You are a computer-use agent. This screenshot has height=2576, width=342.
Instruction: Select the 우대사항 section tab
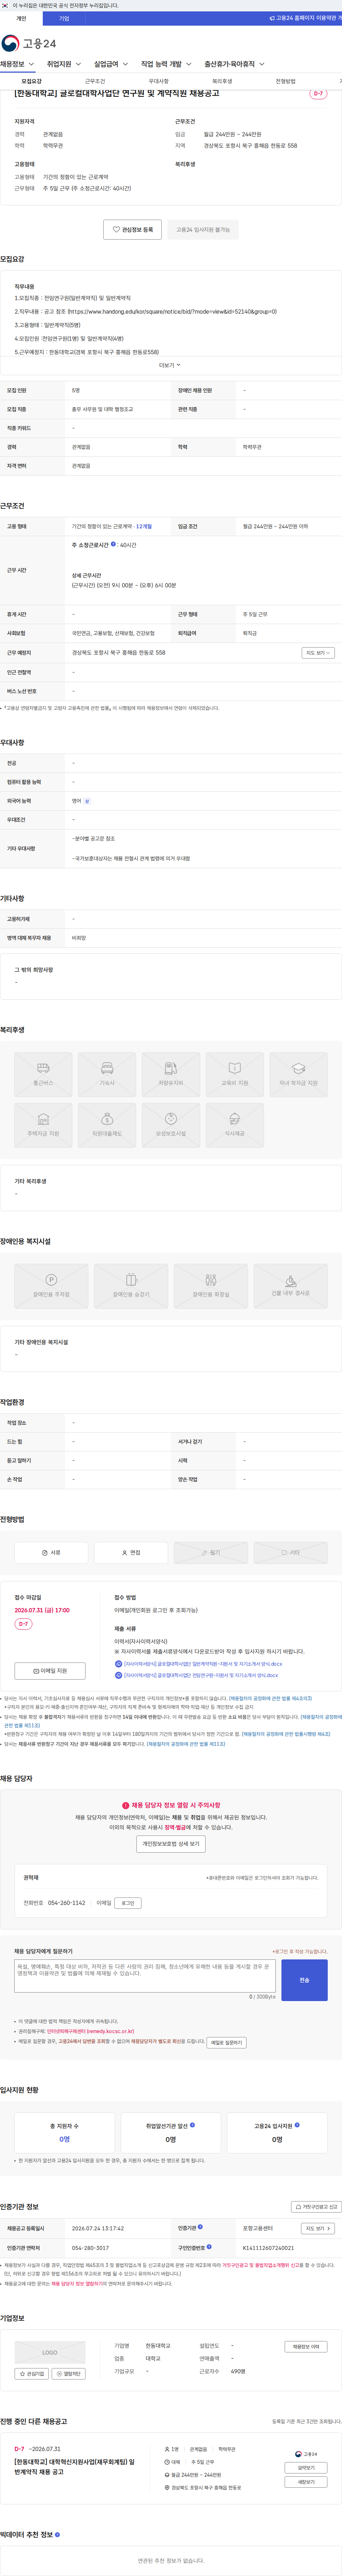point(158,81)
